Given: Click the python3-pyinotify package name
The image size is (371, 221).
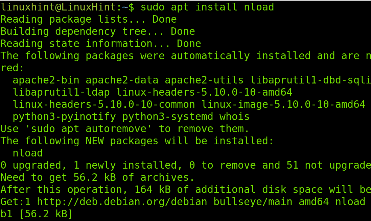Looking at the screenshot, I should pos(64,117).
